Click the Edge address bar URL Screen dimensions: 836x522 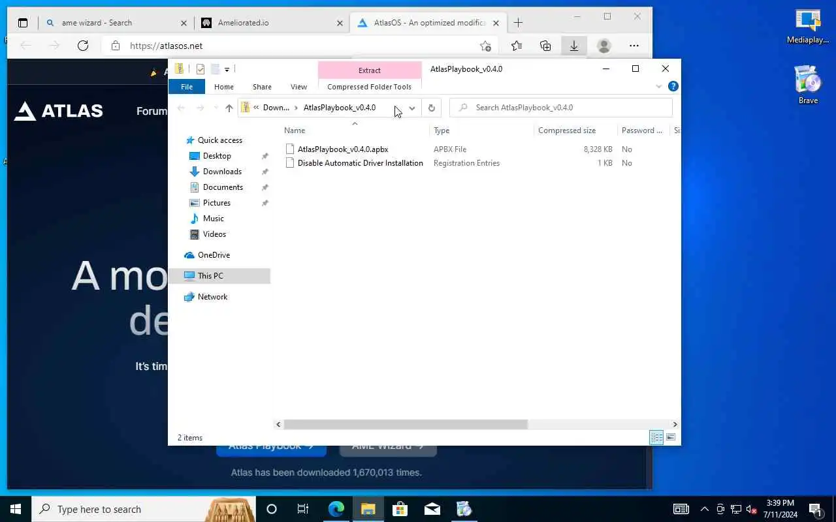pyautogui.click(x=167, y=46)
